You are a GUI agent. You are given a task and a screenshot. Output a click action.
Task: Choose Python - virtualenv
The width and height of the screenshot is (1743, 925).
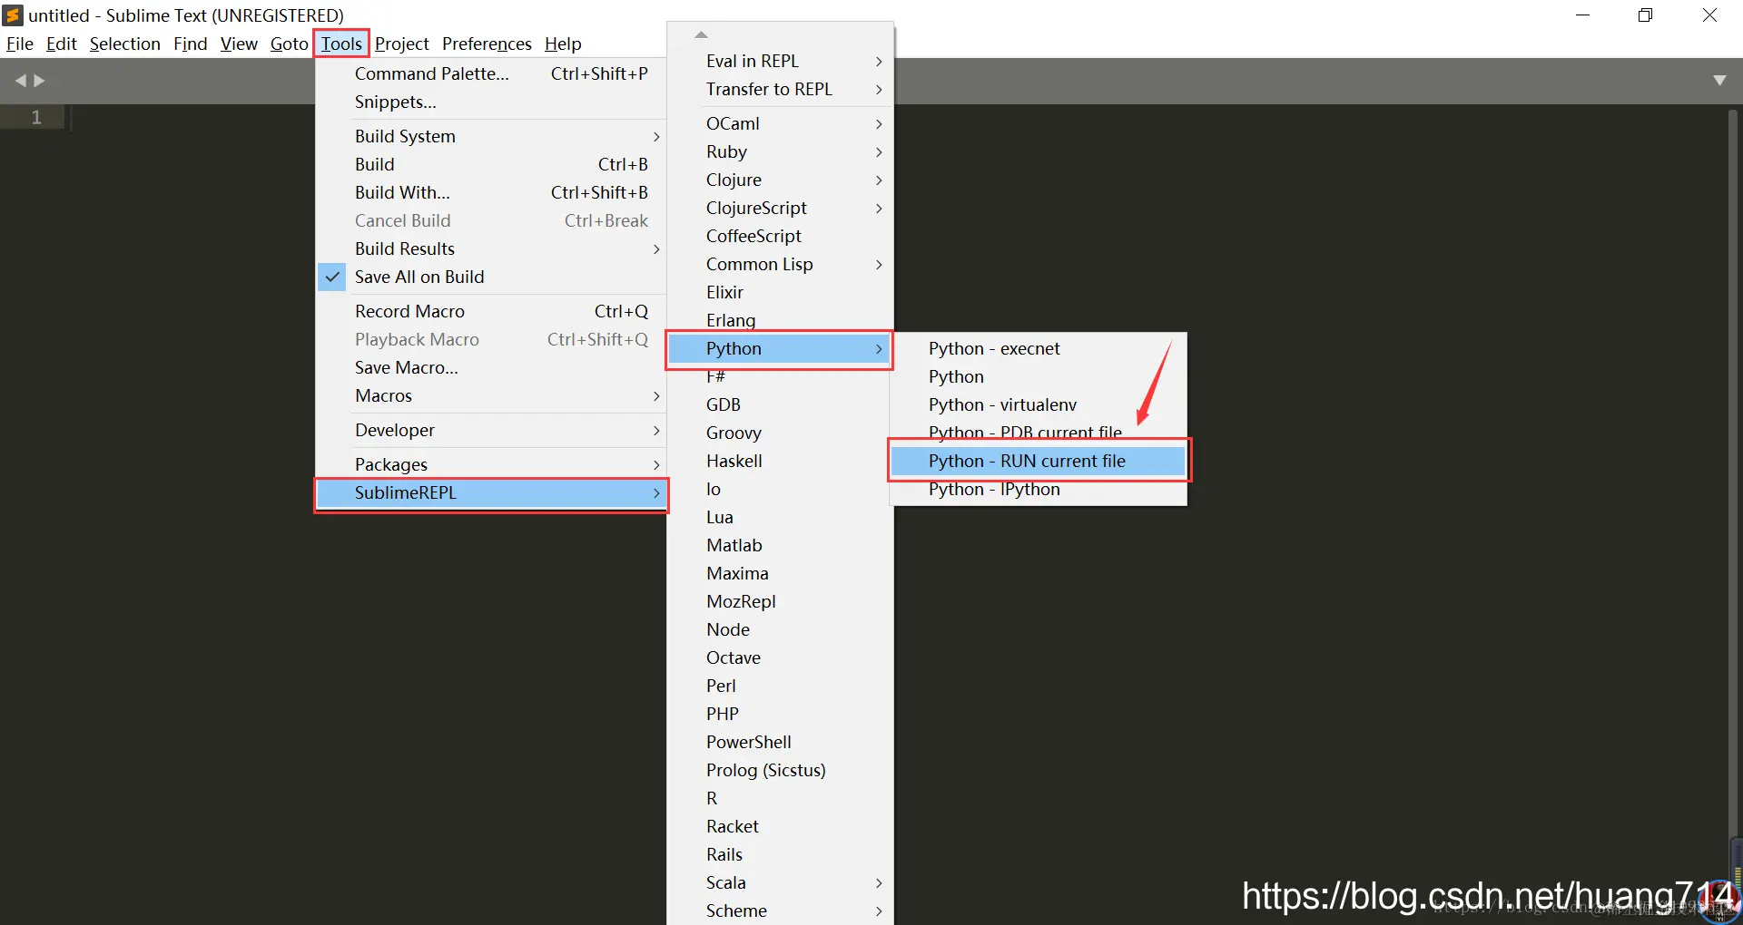click(1038, 404)
